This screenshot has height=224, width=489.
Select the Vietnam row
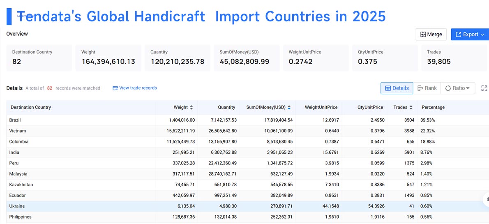click(x=248, y=131)
